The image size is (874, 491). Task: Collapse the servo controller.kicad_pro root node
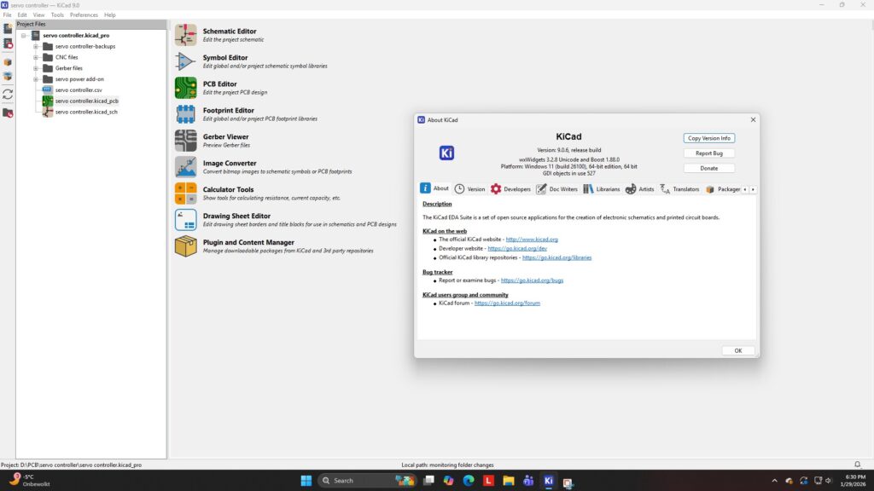[x=24, y=35]
